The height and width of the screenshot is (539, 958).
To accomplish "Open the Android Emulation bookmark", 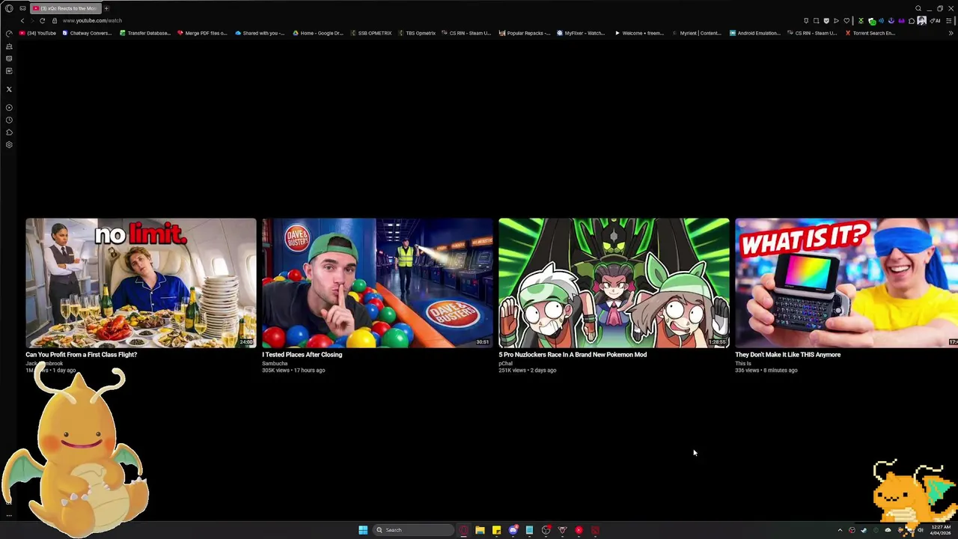I will (755, 33).
